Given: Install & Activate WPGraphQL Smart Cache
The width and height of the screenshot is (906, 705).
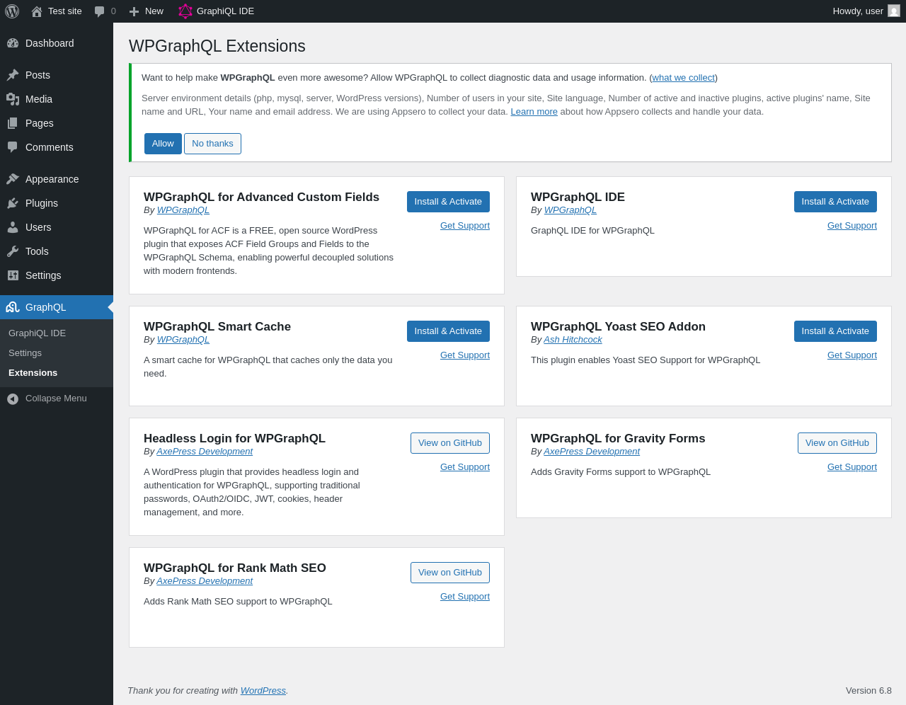Looking at the screenshot, I should pyautogui.click(x=448, y=331).
